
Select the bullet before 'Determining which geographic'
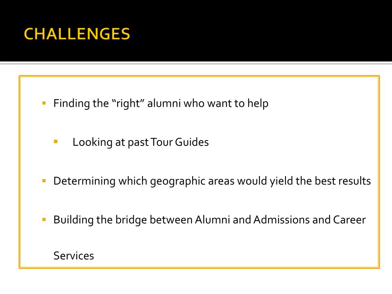click(44, 181)
